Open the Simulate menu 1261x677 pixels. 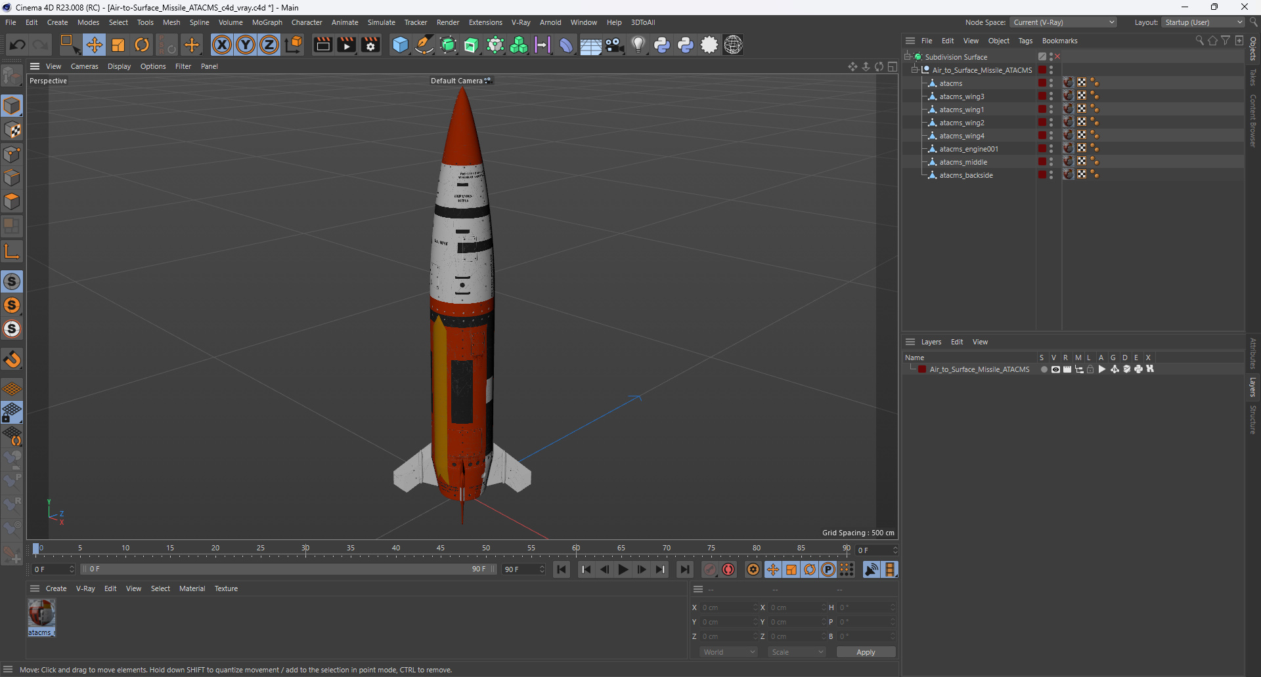tap(381, 22)
